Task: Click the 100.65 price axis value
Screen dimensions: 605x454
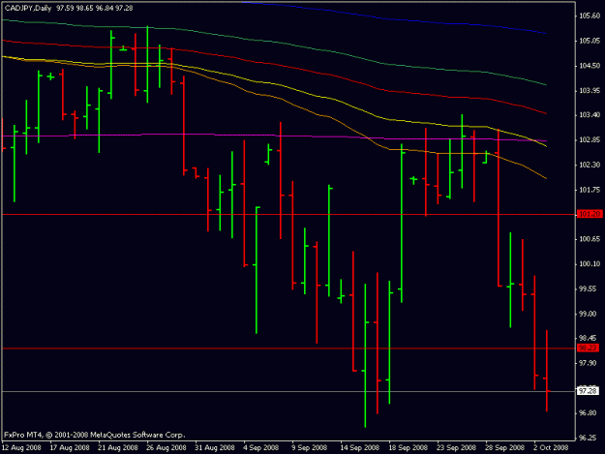Action: (590, 239)
